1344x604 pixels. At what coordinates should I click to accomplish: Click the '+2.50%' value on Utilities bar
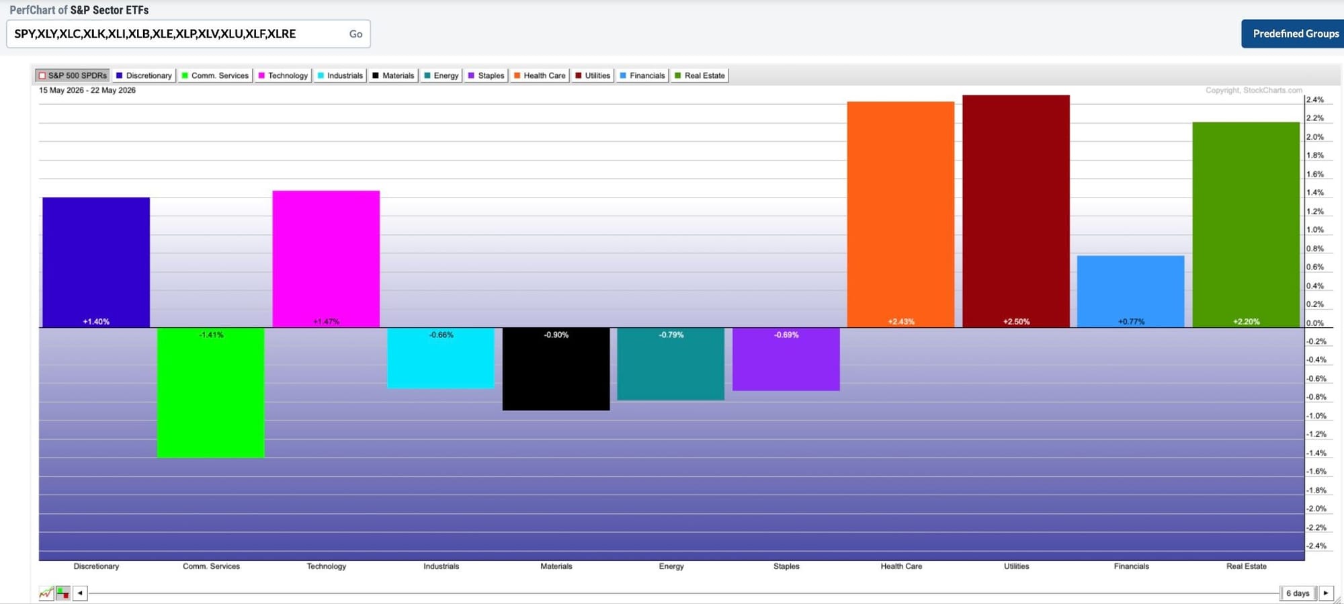1016,322
